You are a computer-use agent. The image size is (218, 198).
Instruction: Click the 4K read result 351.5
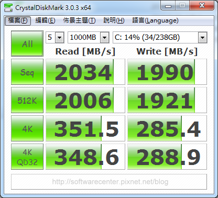85,128
